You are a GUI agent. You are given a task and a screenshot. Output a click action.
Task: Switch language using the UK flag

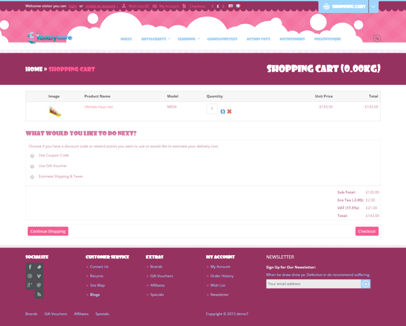pos(231,6)
